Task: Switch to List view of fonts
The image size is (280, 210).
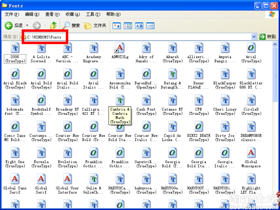Action: tap(128, 26)
